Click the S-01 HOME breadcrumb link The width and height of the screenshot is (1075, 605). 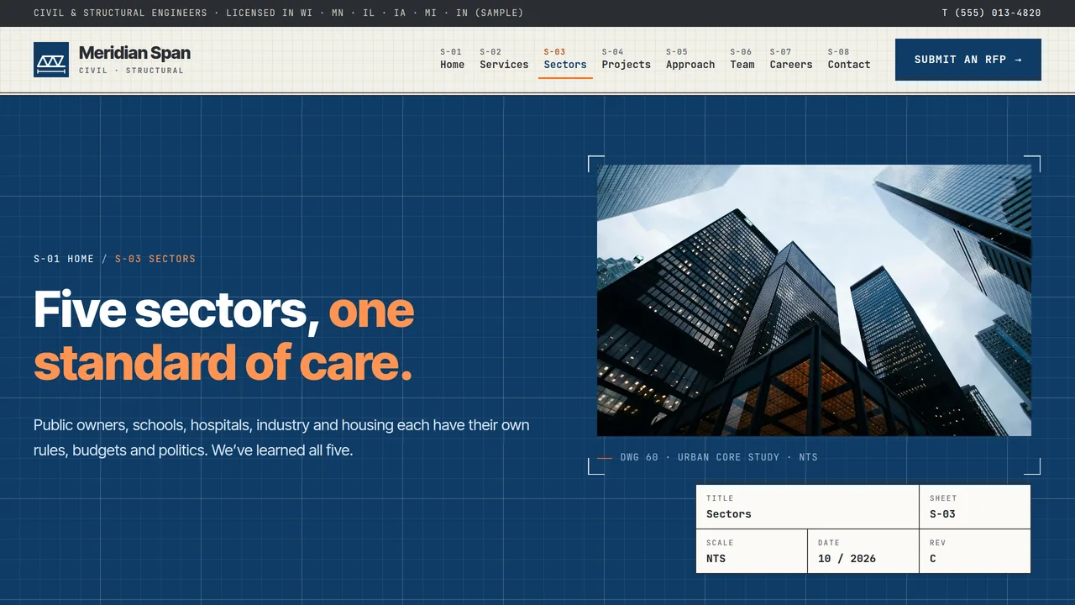tap(64, 259)
